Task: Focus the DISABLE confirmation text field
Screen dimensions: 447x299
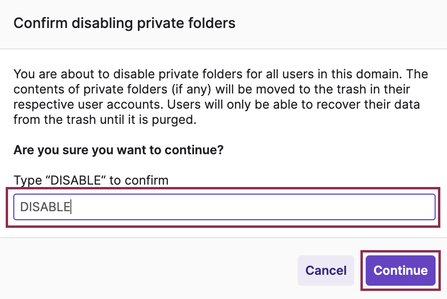Action: 224,207
